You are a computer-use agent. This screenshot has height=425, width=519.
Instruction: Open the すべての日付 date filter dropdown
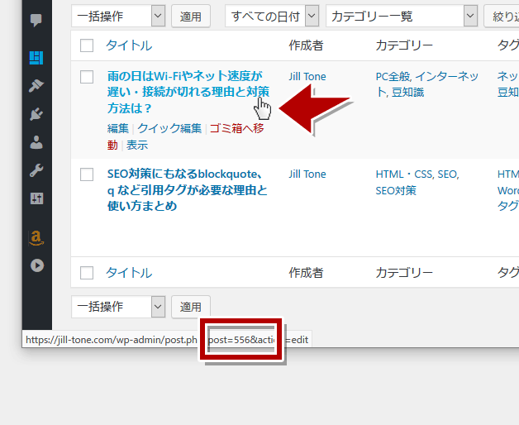(272, 16)
